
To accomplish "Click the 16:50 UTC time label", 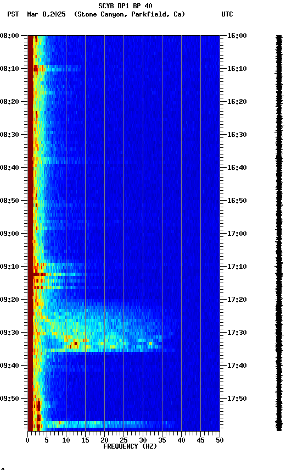I will pos(237,201).
